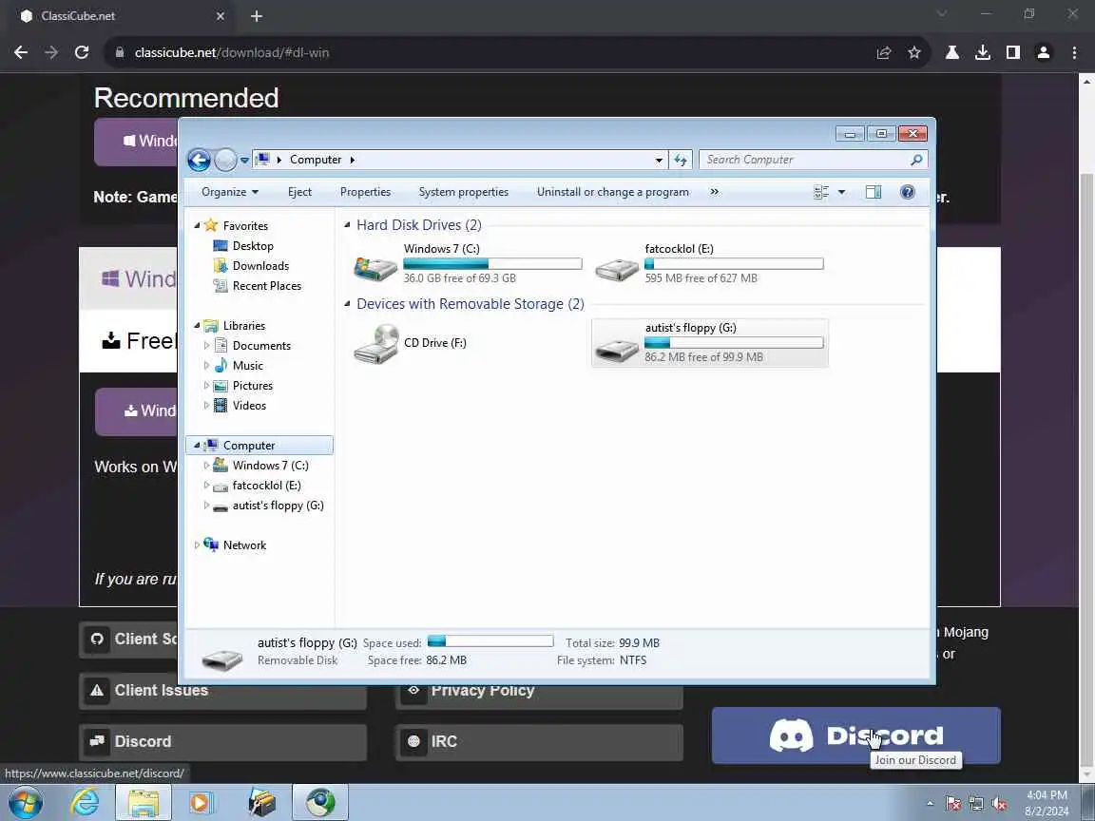Expand Windows 7 (C:) in navigation tree
This screenshot has width=1095, height=821.
pos(206,465)
